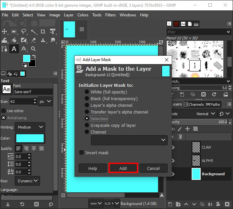Open the Box Dynamic dropdown
Screen dimensions: 233x209
pos(27,181)
